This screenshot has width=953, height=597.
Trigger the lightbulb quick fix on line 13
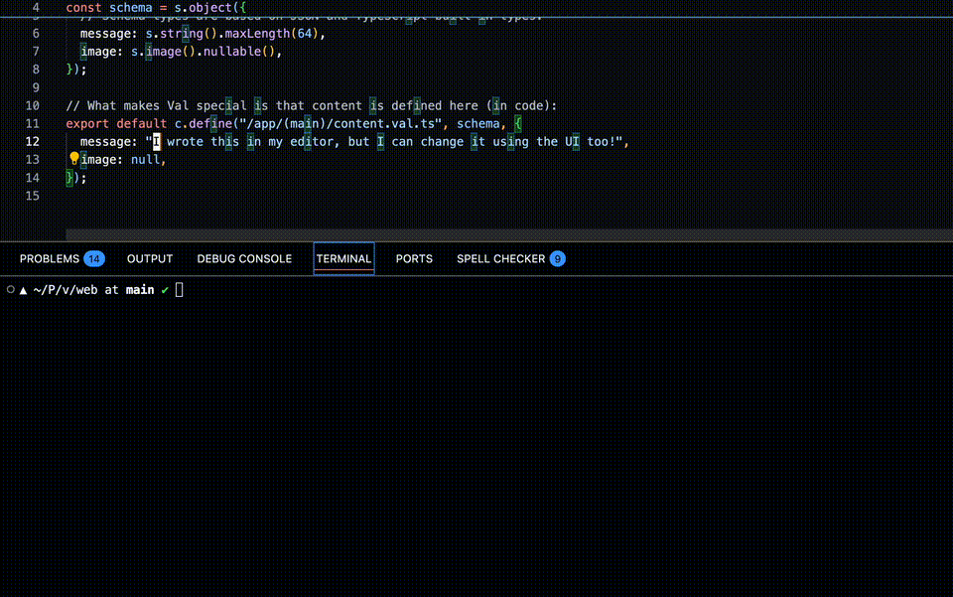73,158
